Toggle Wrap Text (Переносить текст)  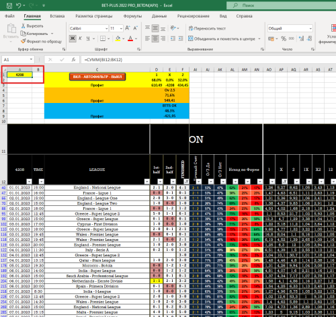pyautogui.click(x=207, y=28)
